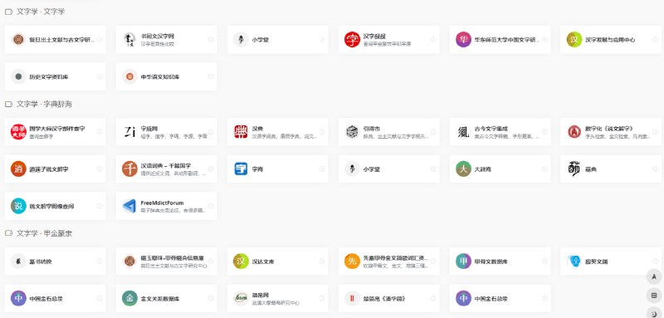
Task: Click the red 国学大师 logo icon
Action: click(18, 132)
